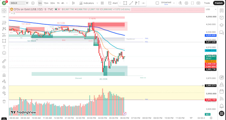
Task: Switch to the 5m timeframe
Action: pos(40,3)
